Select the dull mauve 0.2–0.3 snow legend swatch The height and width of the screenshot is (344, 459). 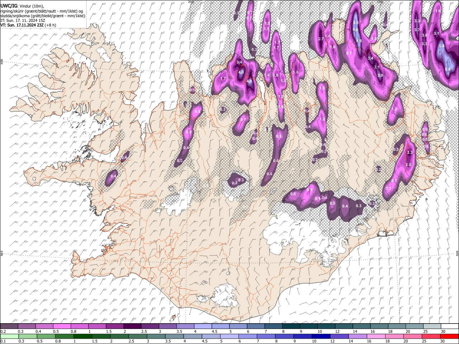point(9,326)
